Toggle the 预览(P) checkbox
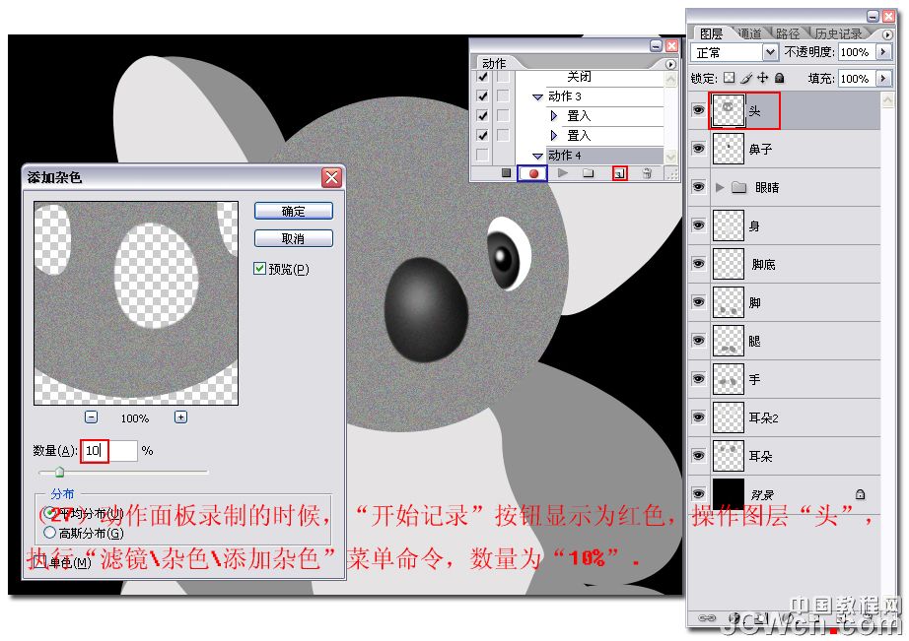Viewport: 909px width, 641px height. (x=259, y=269)
